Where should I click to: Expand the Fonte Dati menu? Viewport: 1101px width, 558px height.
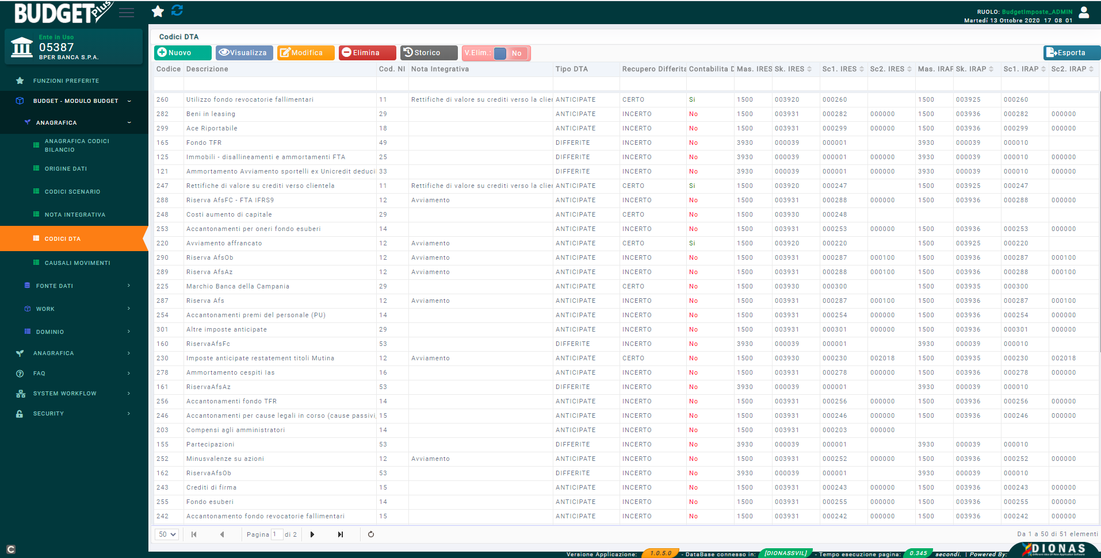(75, 286)
